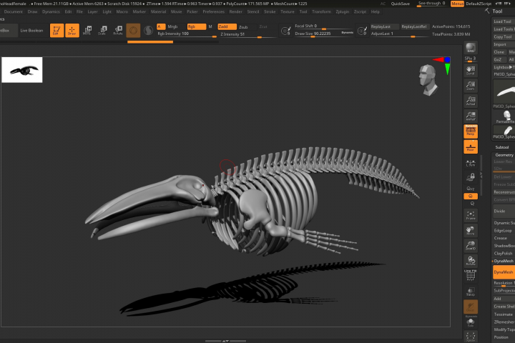Click the XYZ rotation icon

click(471, 189)
